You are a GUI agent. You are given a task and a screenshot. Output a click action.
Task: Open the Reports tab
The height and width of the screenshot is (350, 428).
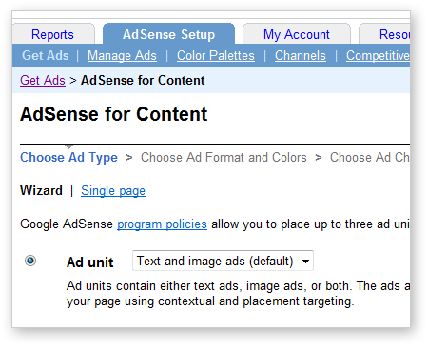52,34
